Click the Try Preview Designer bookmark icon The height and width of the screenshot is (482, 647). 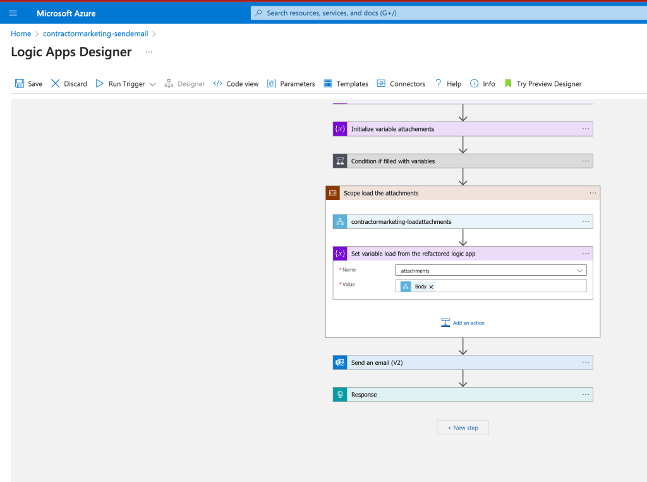click(x=508, y=83)
